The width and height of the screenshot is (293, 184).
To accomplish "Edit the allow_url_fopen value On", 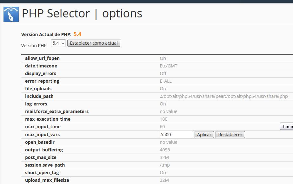I will (x=163, y=58).
